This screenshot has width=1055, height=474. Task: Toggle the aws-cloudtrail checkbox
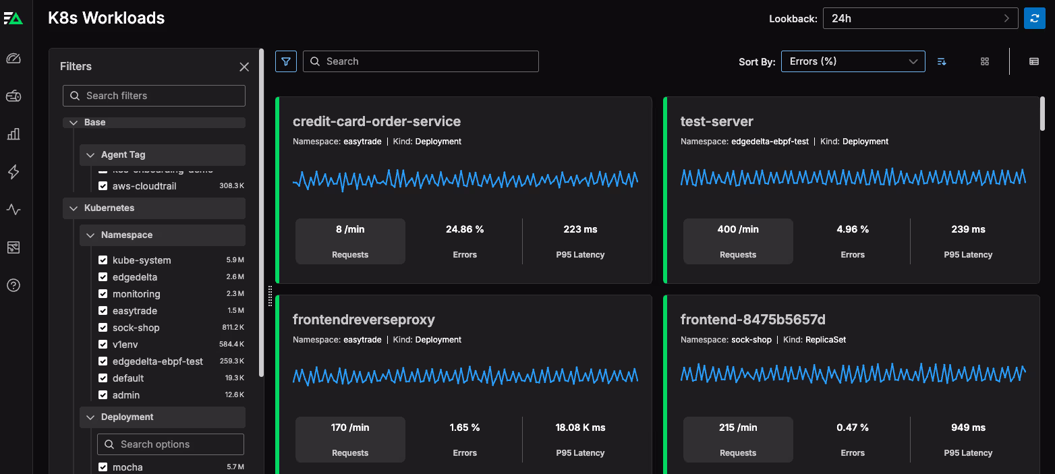(x=103, y=186)
